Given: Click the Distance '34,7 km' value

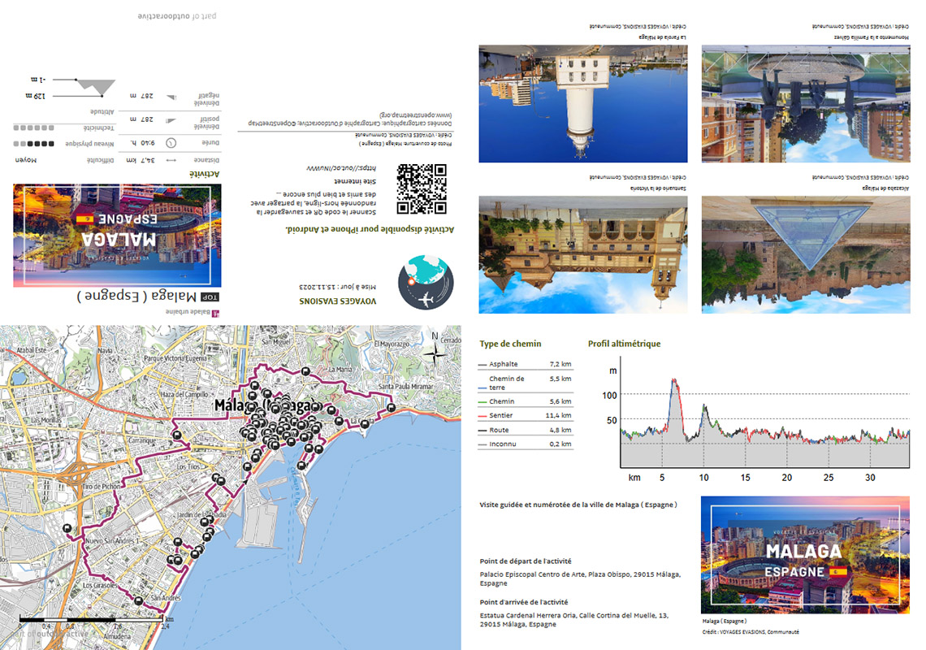Looking at the screenshot, I should (x=141, y=160).
